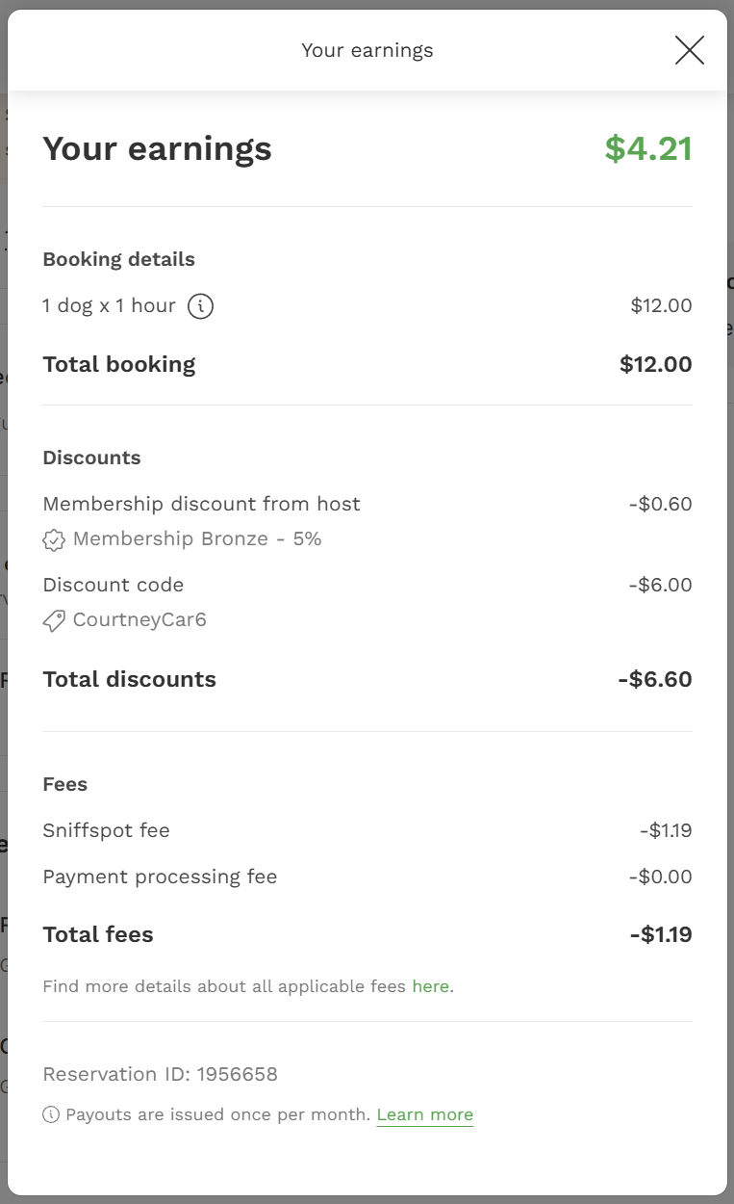Open the fee details "here" link
Screen dimensions: 734x1204
(x=430, y=986)
